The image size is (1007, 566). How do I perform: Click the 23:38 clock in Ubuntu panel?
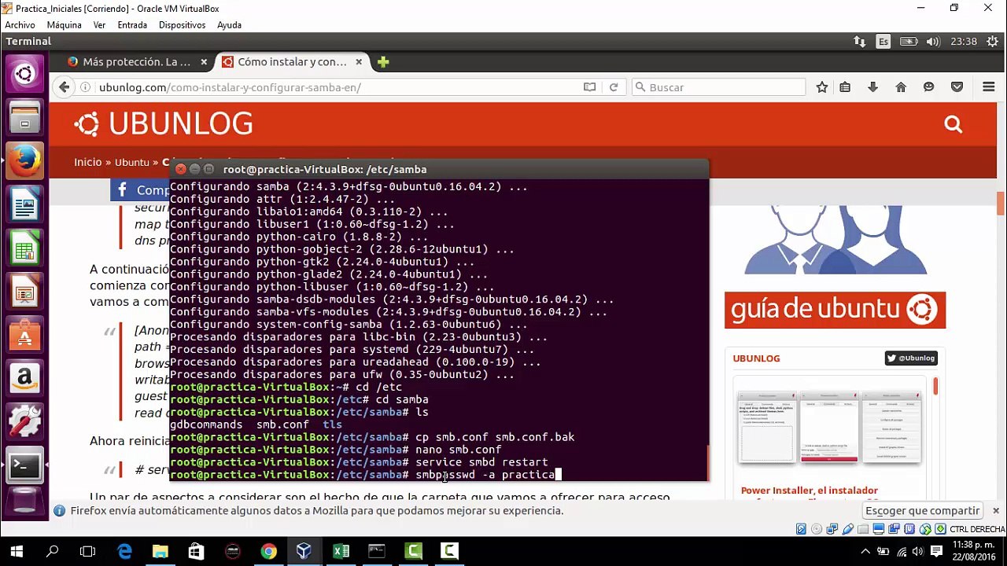pyautogui.click(x=964, y=42)
